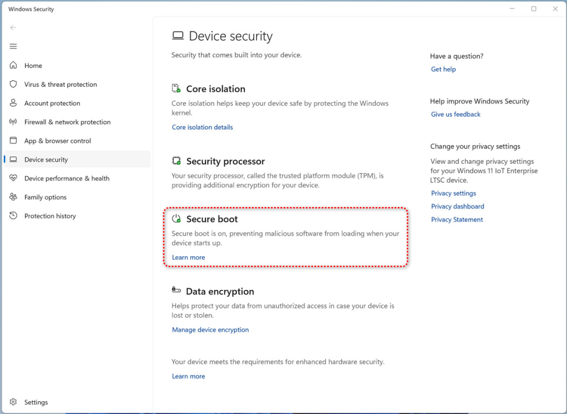Click 'Security that comes built into your device.' text
Viewport: 567px width, 414px height.
click(236, 55)
